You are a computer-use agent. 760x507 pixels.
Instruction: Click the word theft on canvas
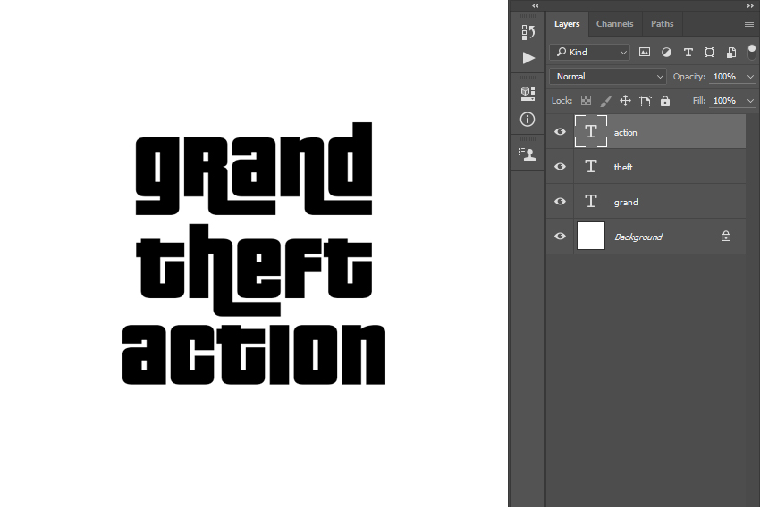pos(254,270)
